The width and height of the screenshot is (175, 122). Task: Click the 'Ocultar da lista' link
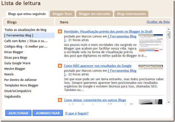(x=158, y=22)
